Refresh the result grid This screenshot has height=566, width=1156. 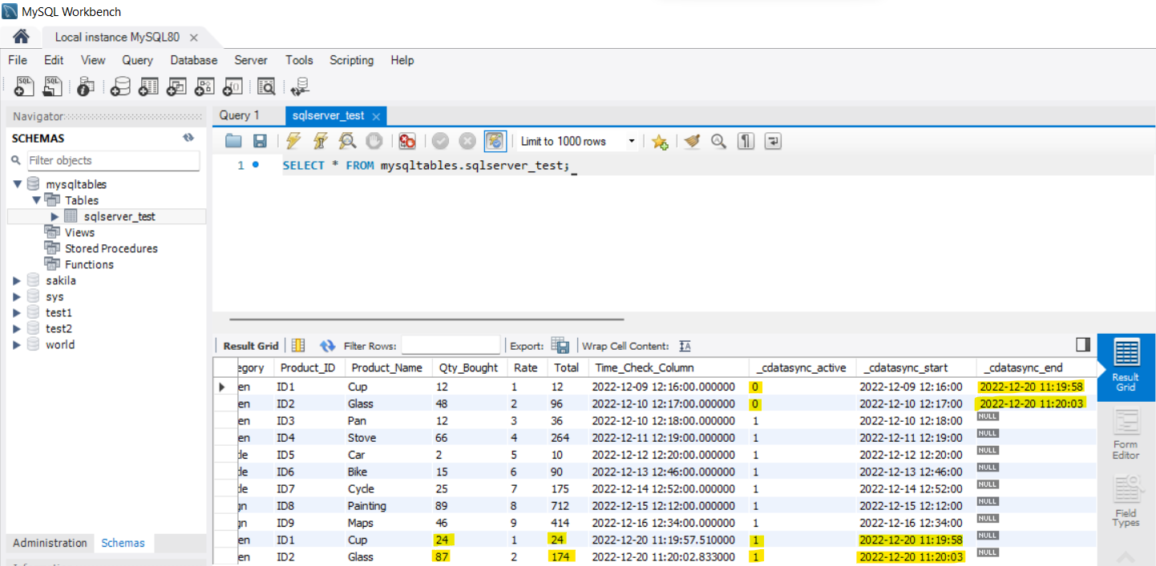tap(327, 344)
